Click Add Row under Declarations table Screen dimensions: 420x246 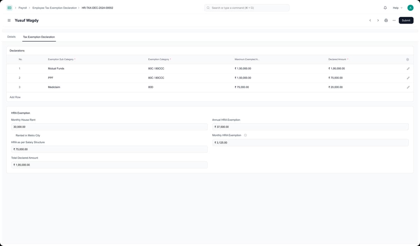pos(15,97)
